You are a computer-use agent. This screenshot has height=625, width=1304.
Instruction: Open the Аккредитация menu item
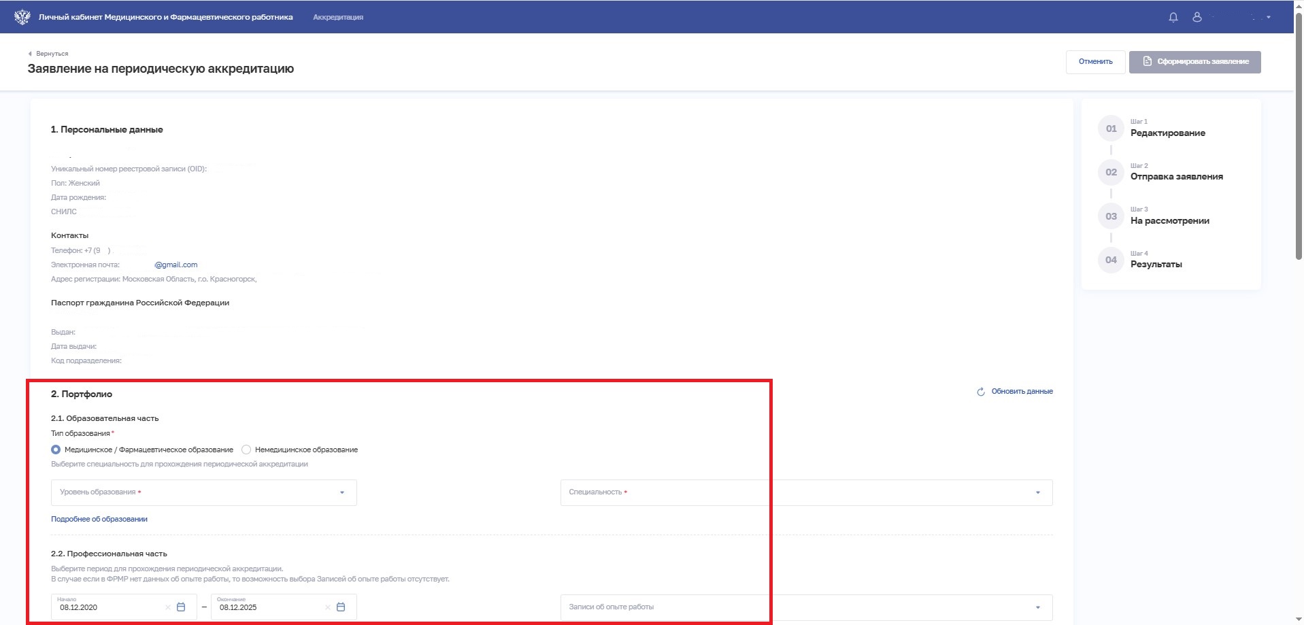(x=338, y=17)
